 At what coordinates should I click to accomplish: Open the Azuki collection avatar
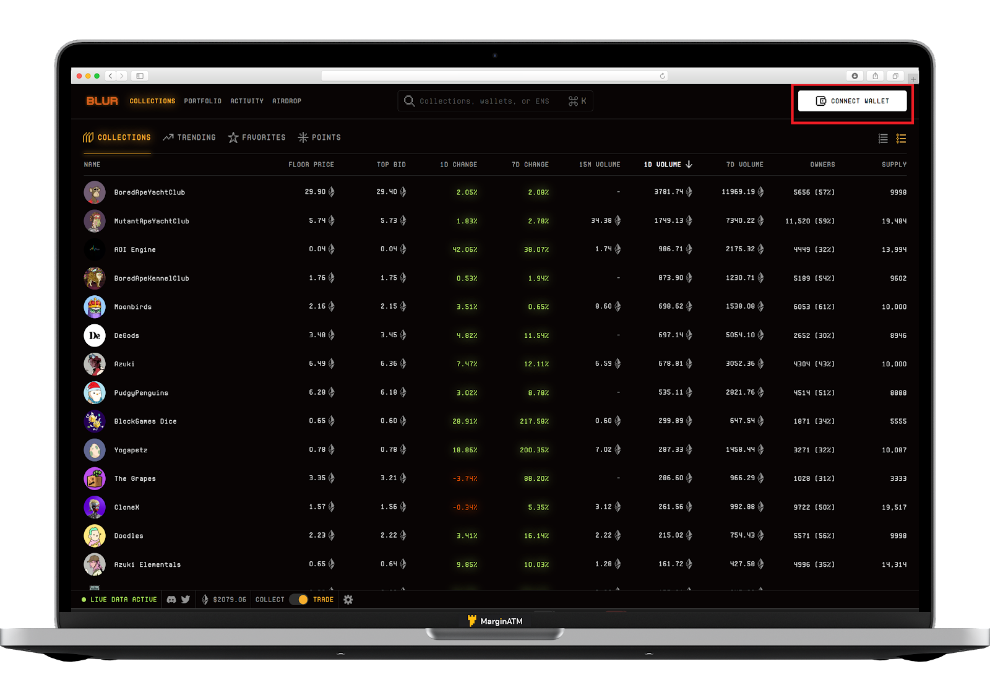point(95,364)
